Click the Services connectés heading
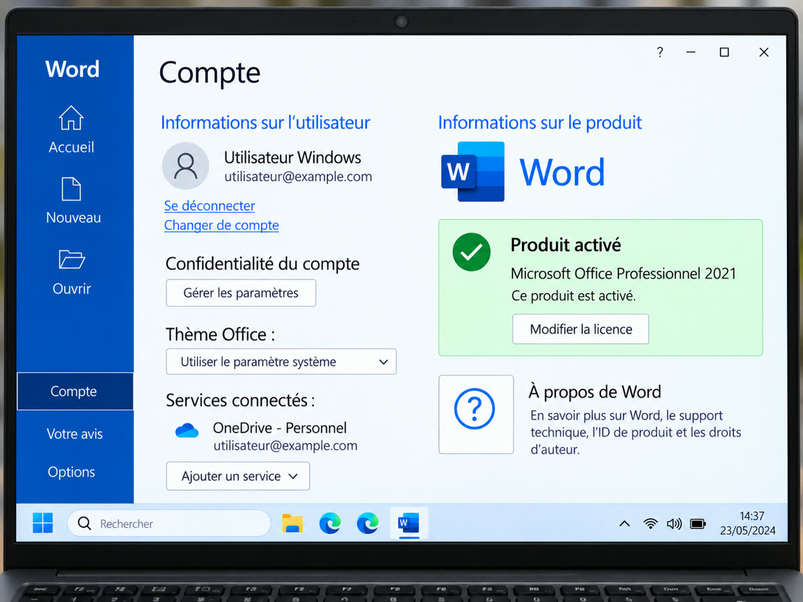This screenshot has height=602, width=803. [240, 401]
